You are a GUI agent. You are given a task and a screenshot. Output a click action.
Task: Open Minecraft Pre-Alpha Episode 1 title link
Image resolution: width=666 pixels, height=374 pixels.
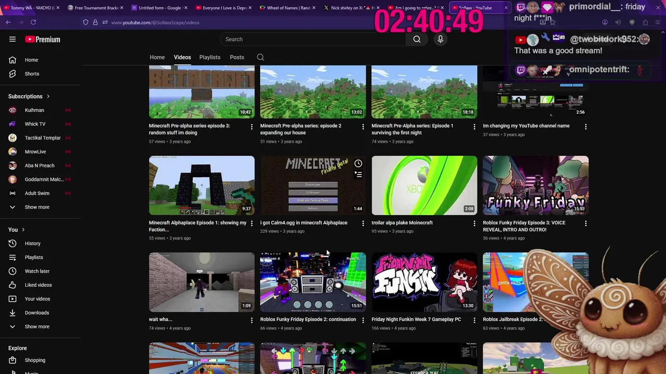tap(412, 129)
